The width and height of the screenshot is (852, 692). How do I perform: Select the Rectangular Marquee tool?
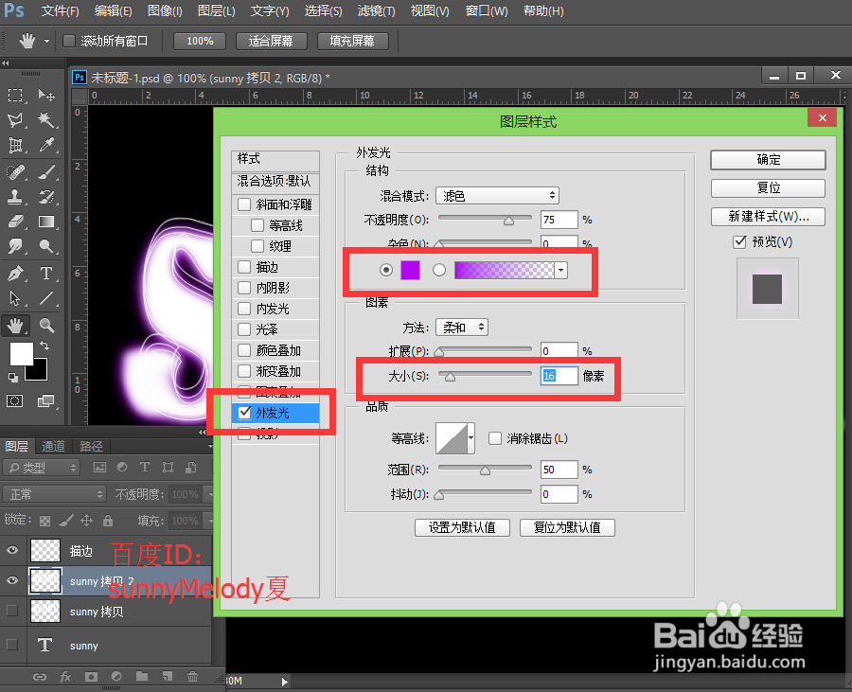pyautogui.click(x=14, y=96)
